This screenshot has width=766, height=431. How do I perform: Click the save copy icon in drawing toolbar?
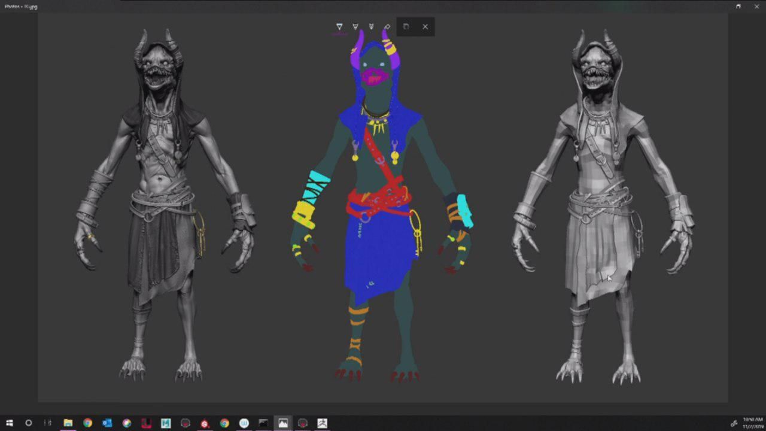tap(406, 27)
